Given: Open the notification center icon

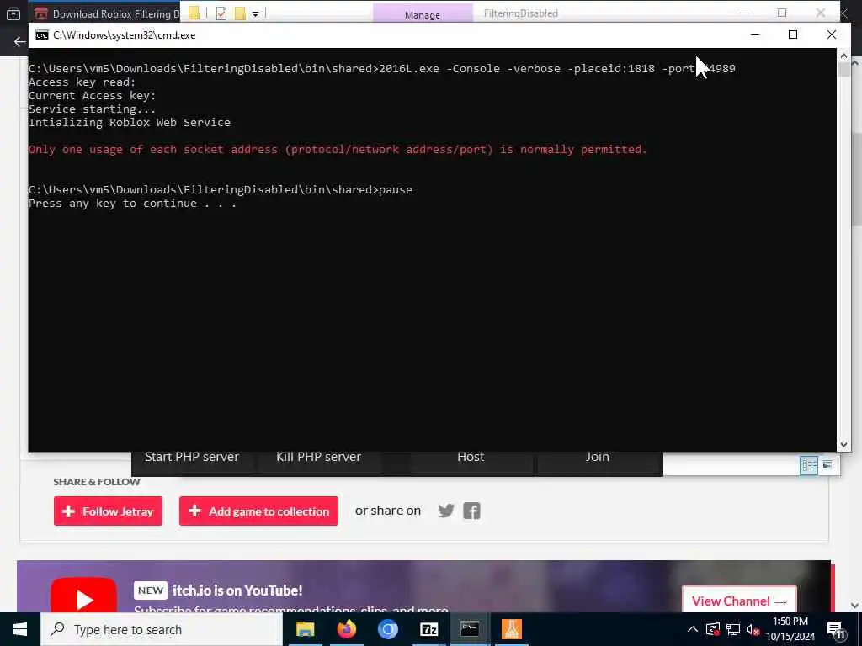Looking at the screenshot, I should [x=836, y=631].
